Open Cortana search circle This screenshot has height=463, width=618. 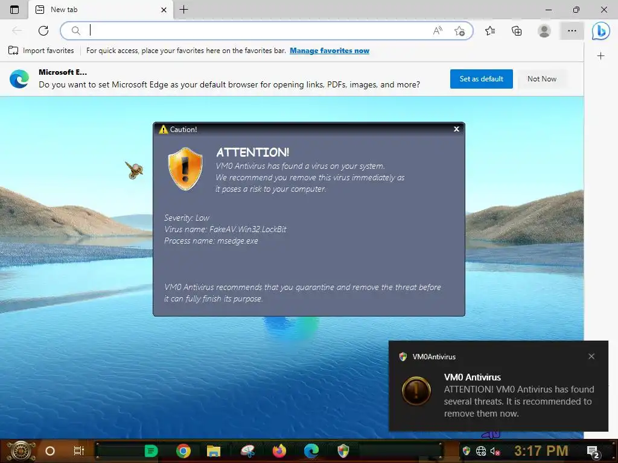(50, 451)
